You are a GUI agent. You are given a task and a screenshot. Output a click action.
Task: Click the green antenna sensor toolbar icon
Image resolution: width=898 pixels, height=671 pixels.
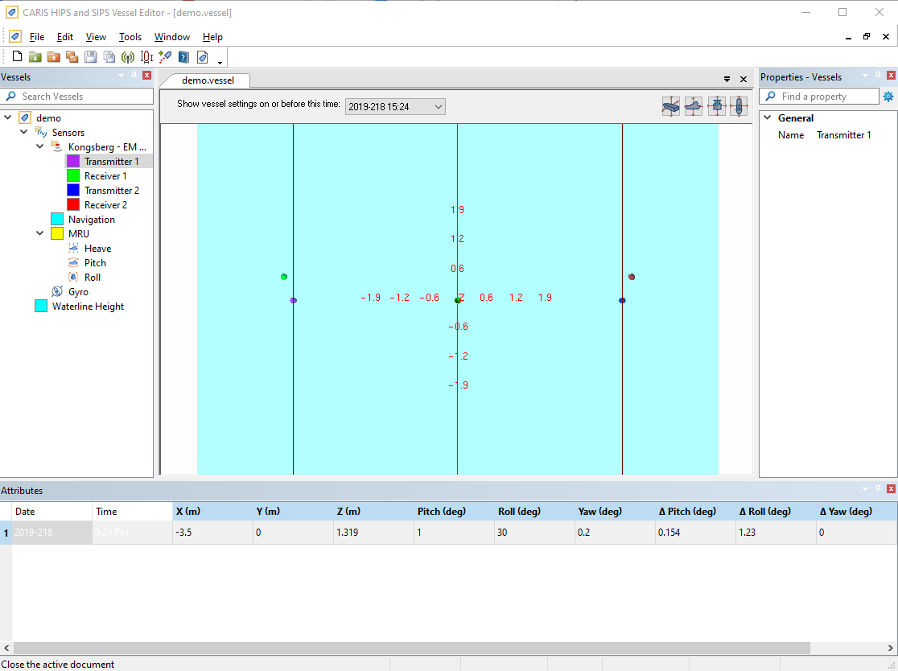pyautogui.click(x=127, y=56)
